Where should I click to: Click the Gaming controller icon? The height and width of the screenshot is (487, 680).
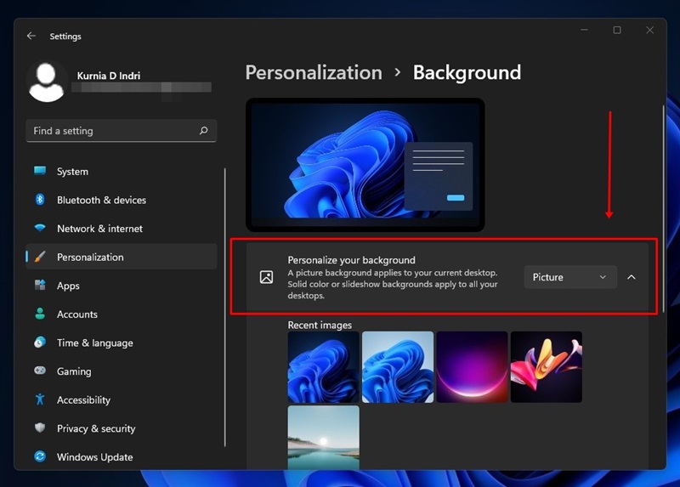pyautogui.click(x=40, y=371)
